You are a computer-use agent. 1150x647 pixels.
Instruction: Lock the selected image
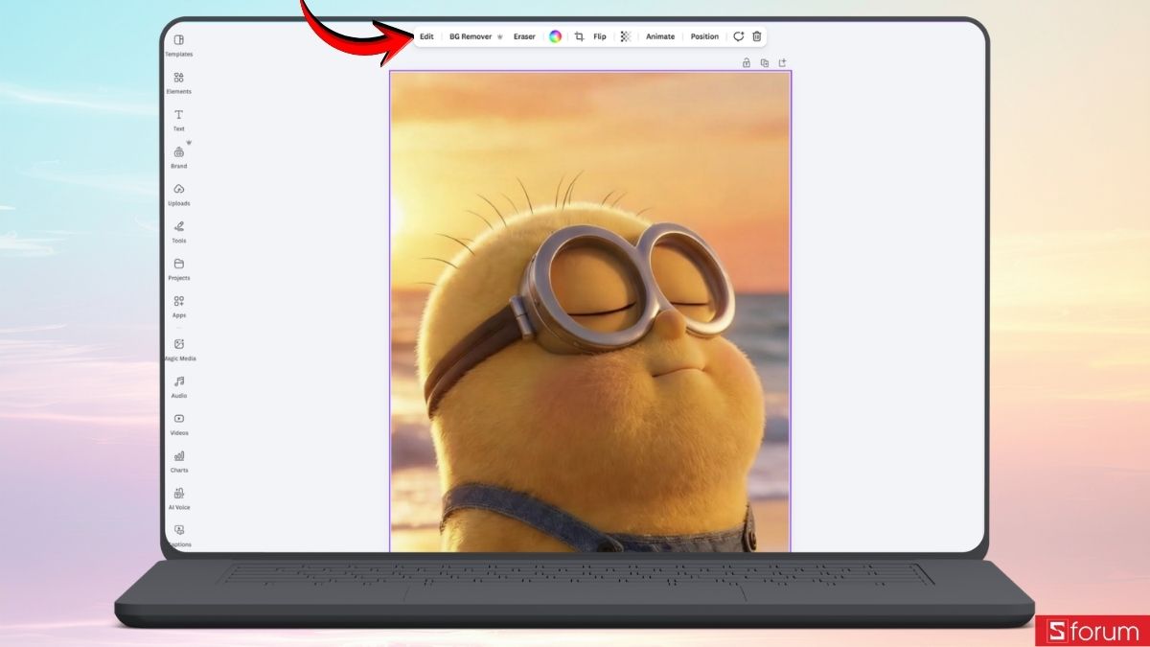746,61
